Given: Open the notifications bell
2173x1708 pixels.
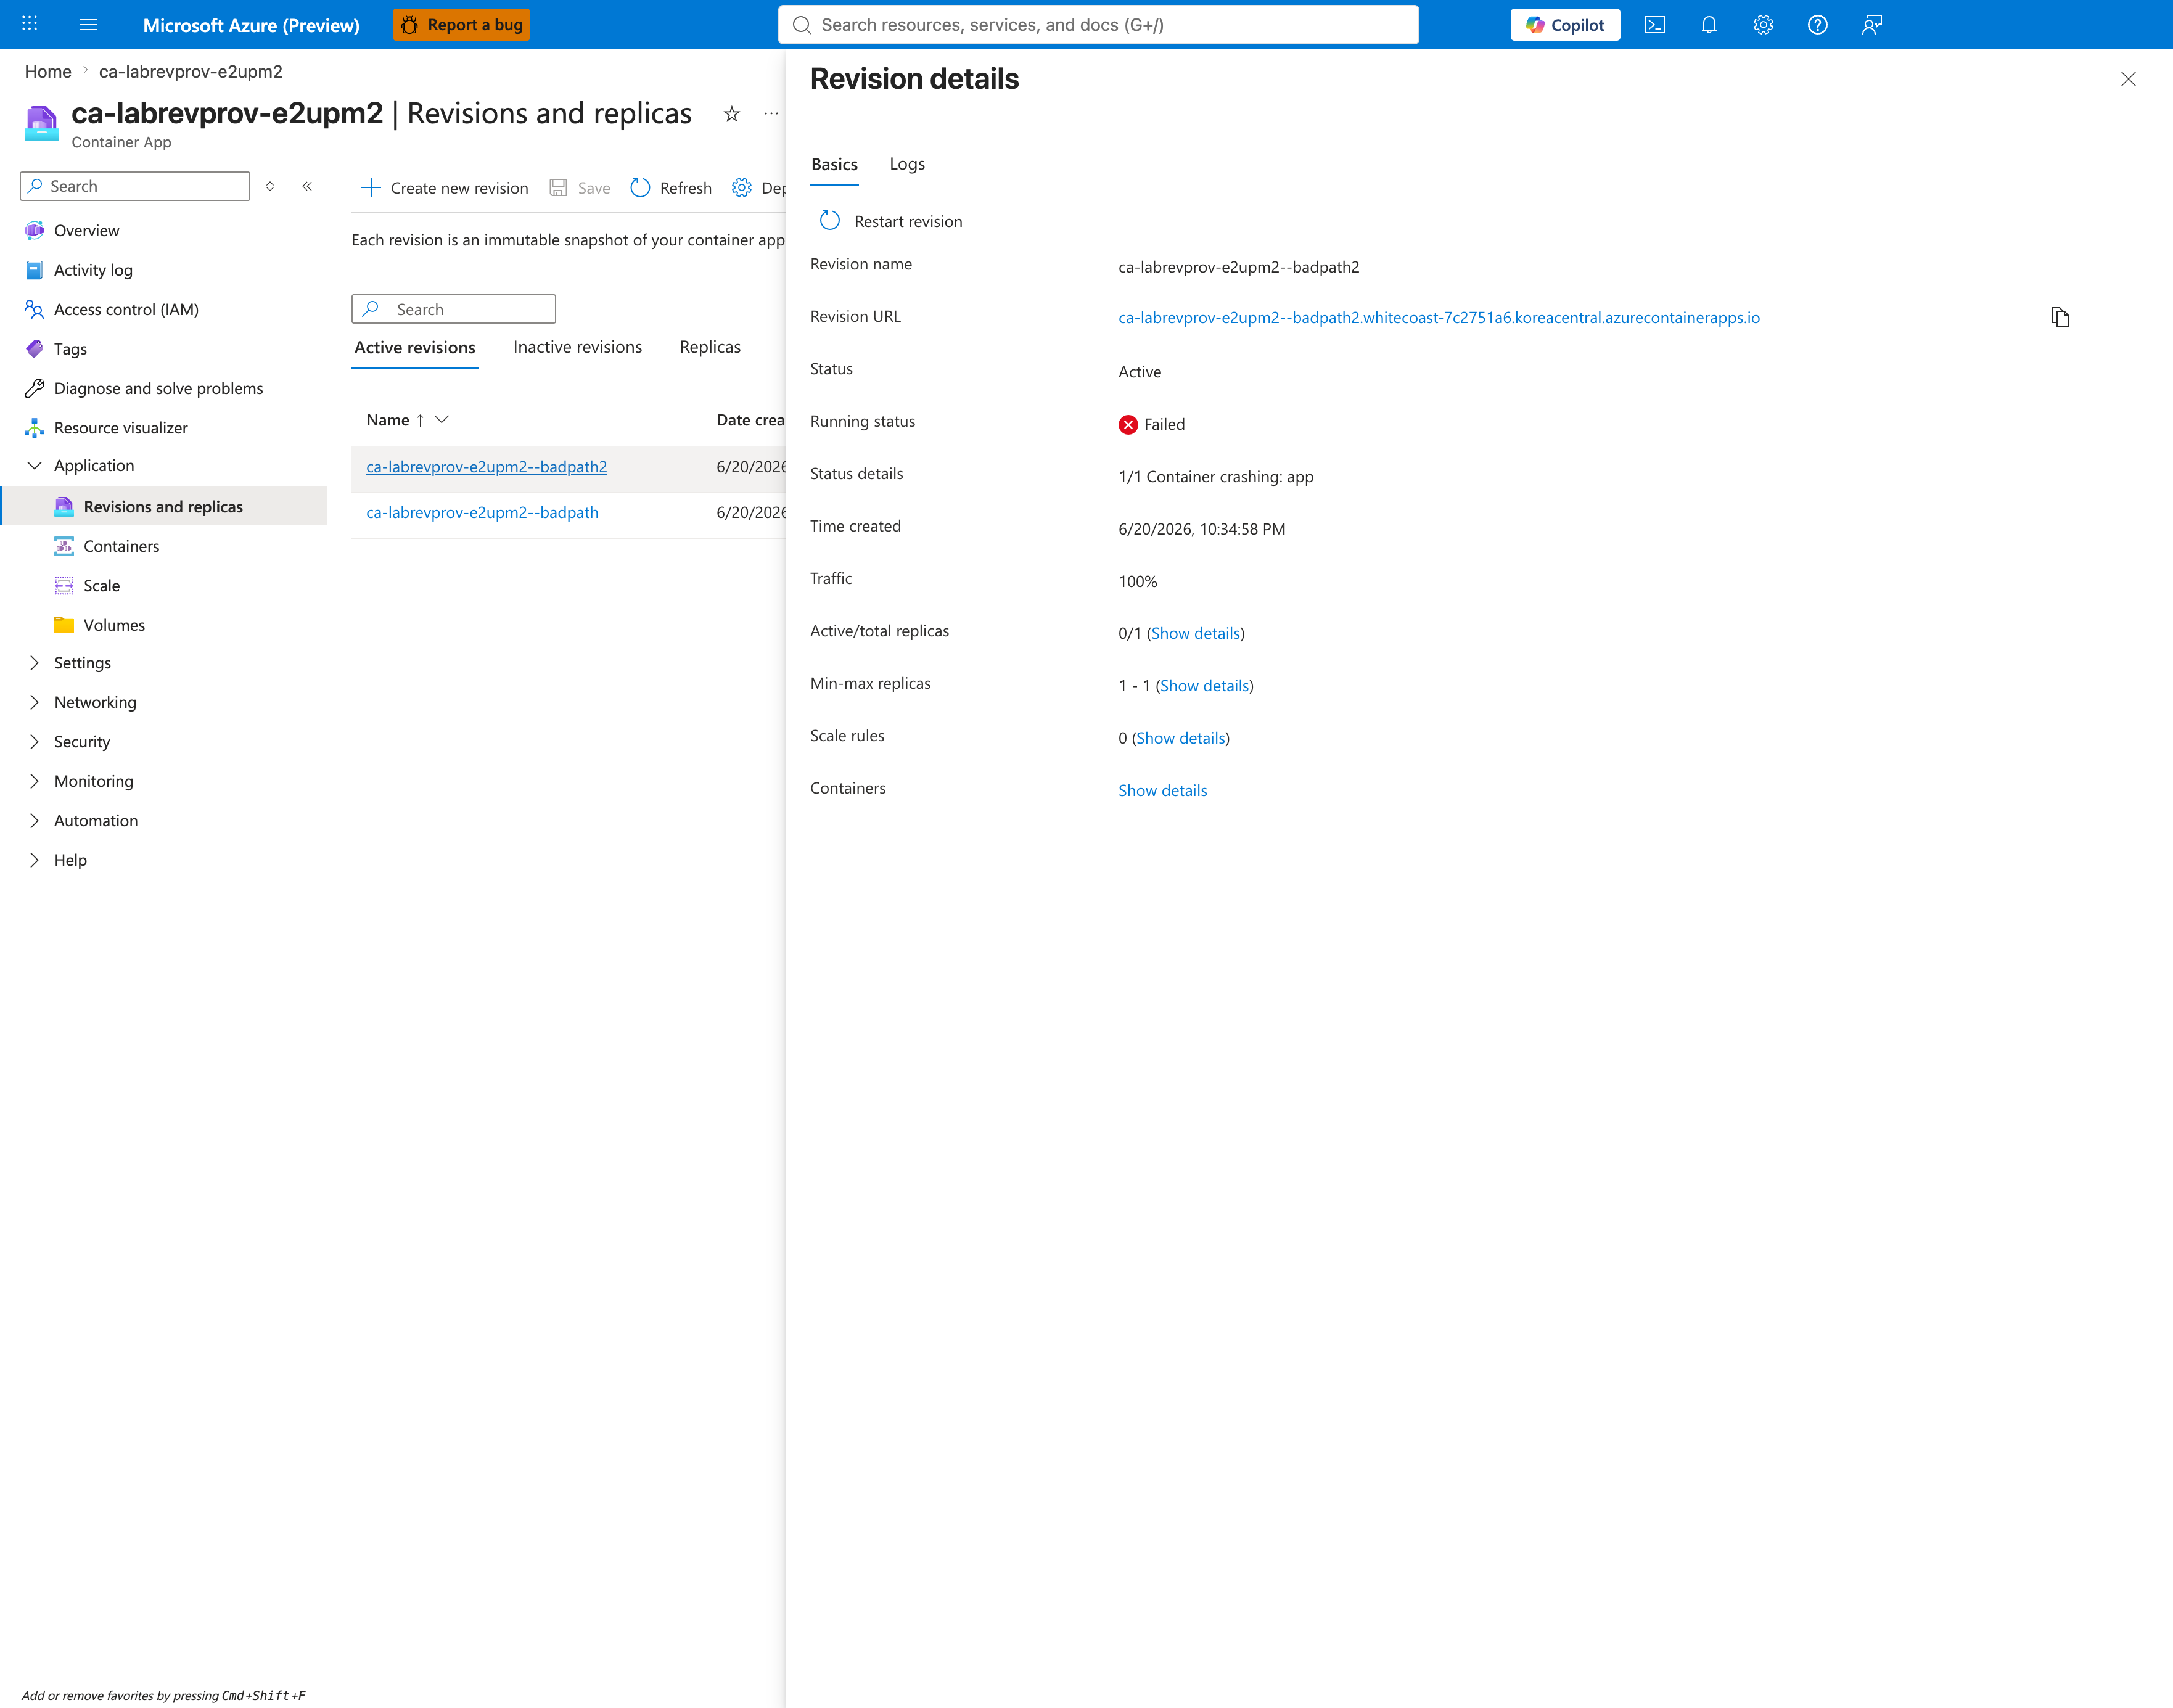Looking at the screenshot, I should (x=1709, y=25).
